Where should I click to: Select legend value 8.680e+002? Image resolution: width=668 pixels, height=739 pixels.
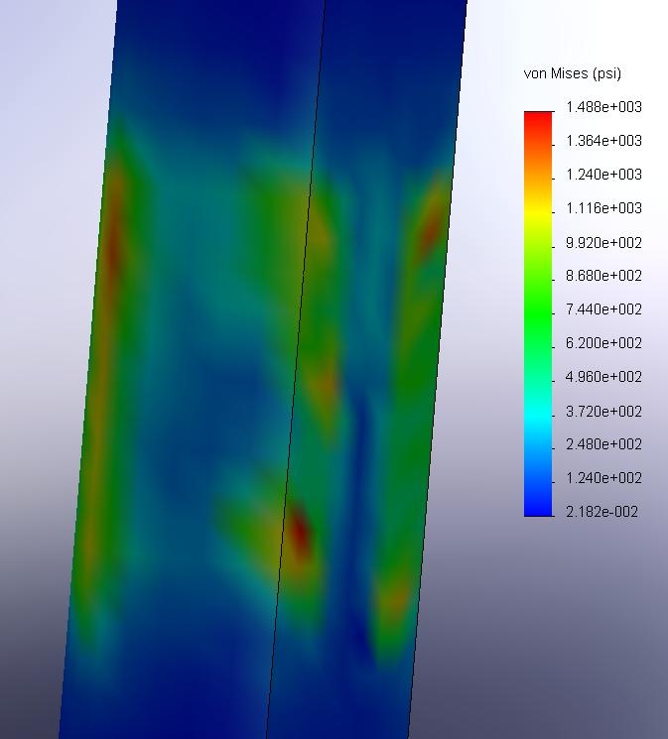[x=603, y=275]
